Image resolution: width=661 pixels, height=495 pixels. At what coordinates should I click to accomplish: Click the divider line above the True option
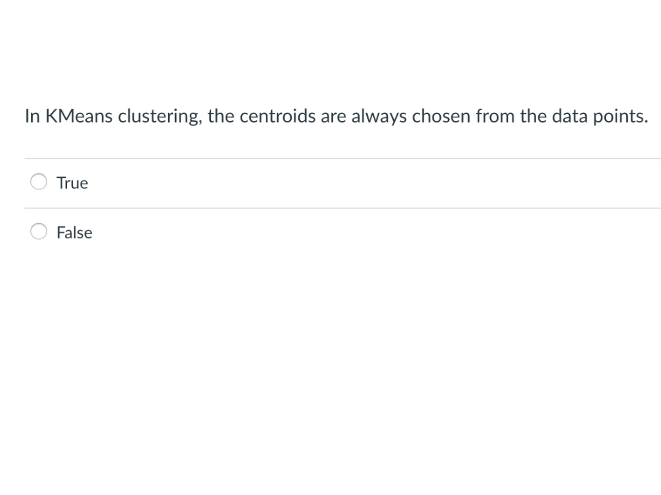tap(343, 159)
